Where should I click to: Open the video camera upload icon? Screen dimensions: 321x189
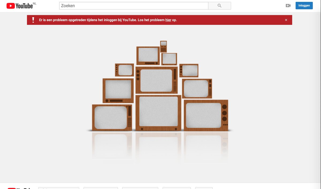point(288,6)
